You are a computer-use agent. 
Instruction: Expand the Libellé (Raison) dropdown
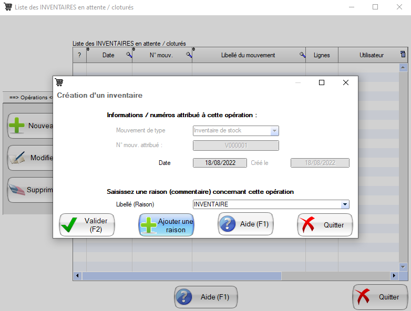point(345,204)
